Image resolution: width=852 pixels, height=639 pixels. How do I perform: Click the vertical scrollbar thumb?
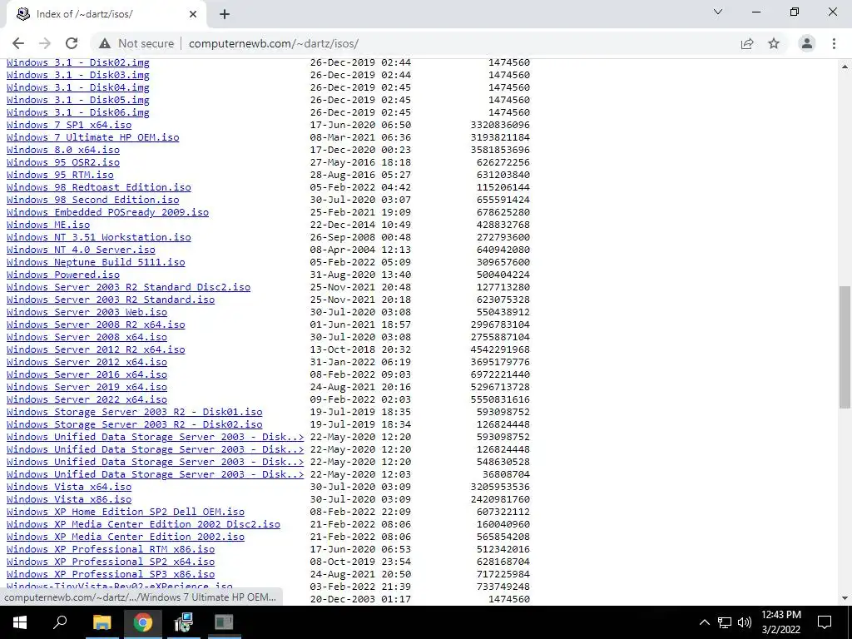pyautogui.click(x=845, y=347)
